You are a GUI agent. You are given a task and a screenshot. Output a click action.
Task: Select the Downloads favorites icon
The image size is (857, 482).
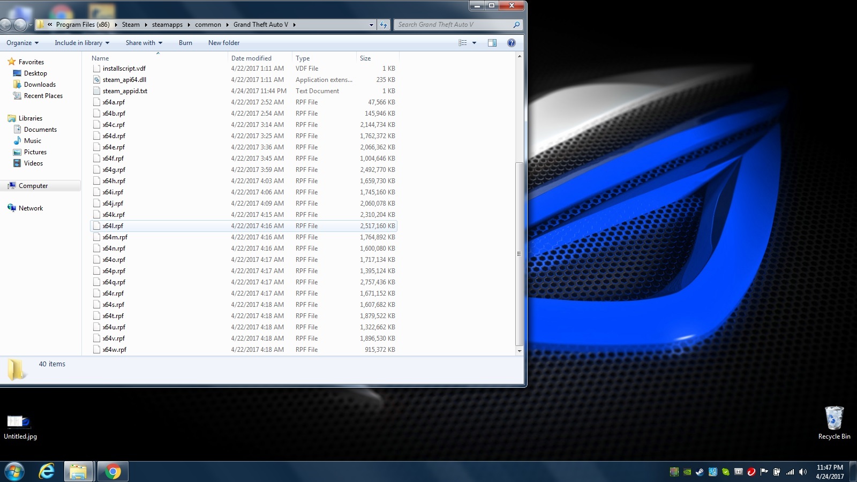pyautogui.click(x=17, y=85)
